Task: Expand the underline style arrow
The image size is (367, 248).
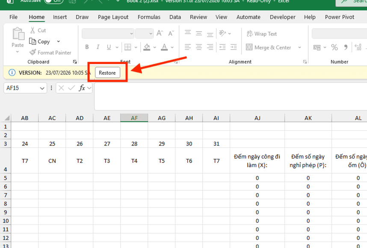Action: [117, 48]
